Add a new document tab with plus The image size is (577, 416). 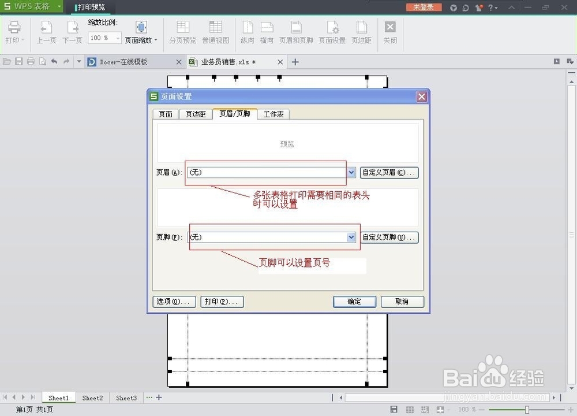295,62
